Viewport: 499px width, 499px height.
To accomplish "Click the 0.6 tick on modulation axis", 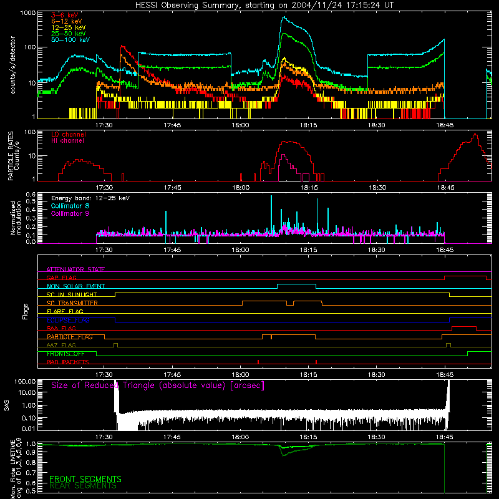I will (x=31, y=194).
